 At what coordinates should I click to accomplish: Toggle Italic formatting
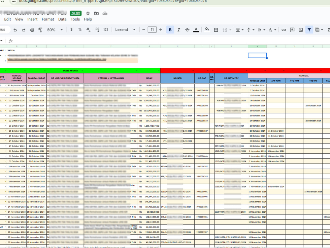179,30
